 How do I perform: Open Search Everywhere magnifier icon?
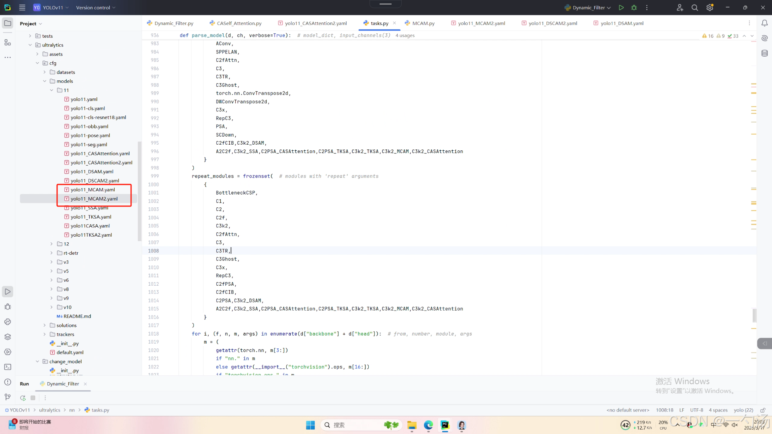(x=694, y=8)
